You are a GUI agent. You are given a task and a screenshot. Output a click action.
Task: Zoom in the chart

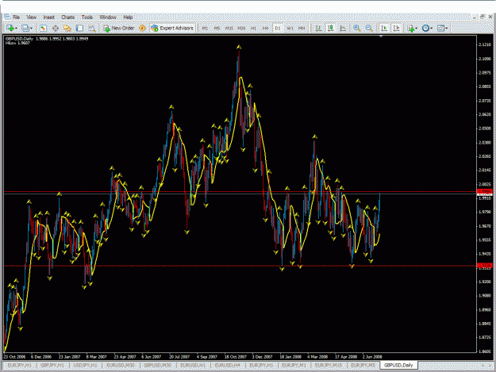[357, 28]
